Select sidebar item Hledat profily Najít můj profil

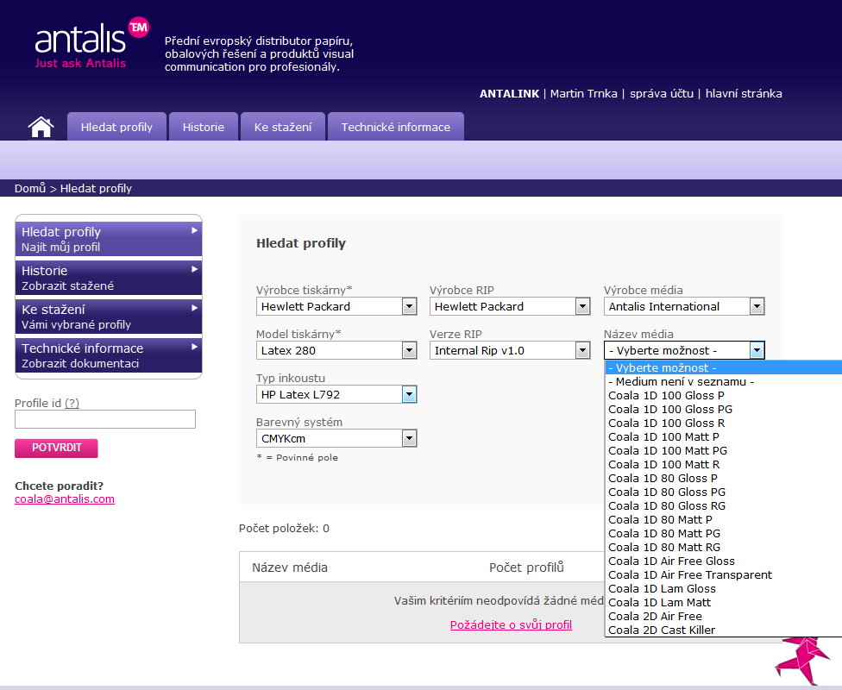tap(109, 239)
